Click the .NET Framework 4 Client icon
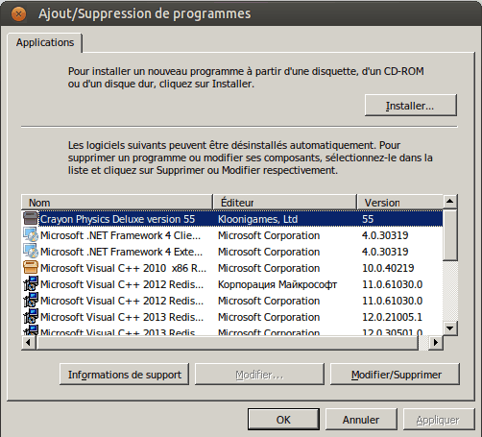Image resolution: width=482 pixels, height=437 pixels. pos(31,235)
